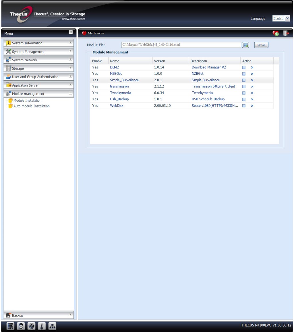Toggle the Usb_Backup action square
The image size is (294, 332).
(244, 99)
